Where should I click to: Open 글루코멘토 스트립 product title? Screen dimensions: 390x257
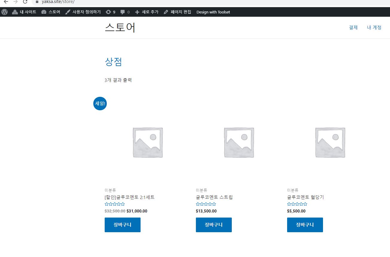(x=214, y=197)
